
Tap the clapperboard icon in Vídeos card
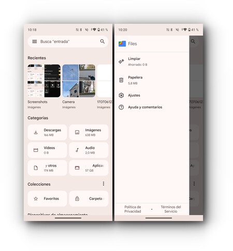pos(36,150)
